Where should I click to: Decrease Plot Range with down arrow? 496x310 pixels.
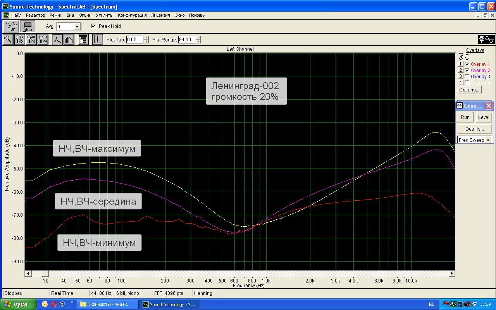(x=198, y=41)
